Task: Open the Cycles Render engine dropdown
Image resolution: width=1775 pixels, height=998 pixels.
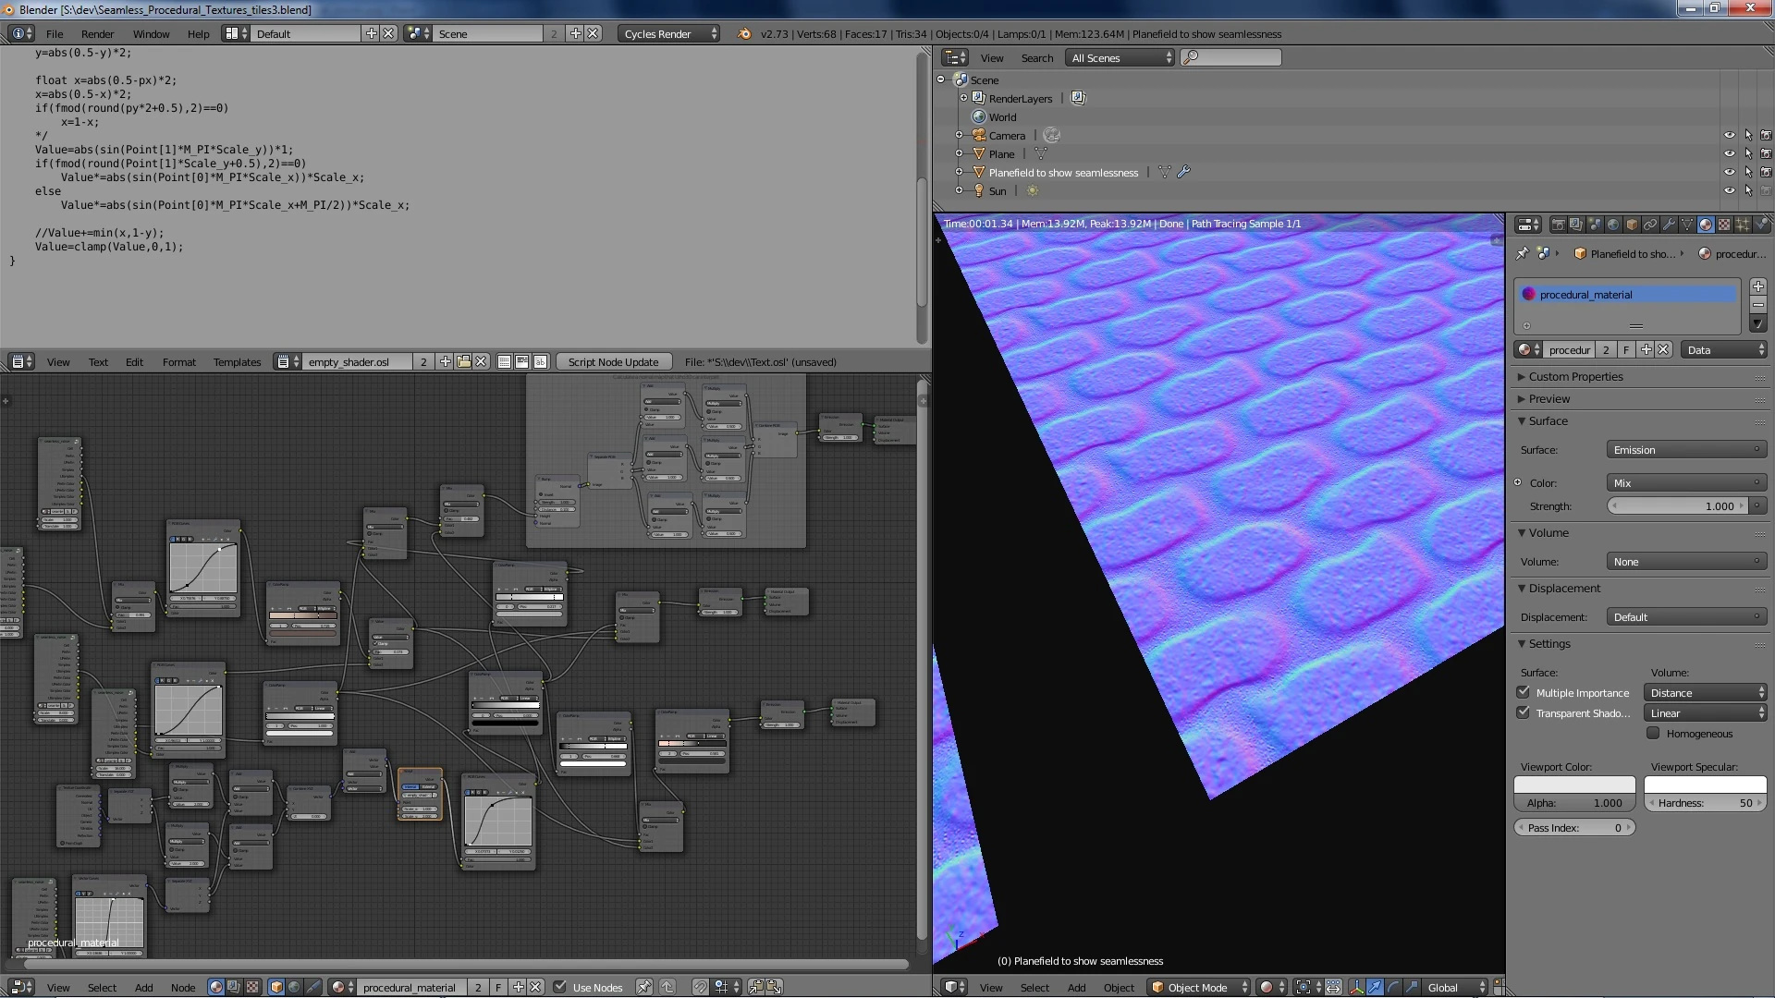Action: [x=669, y=33]
